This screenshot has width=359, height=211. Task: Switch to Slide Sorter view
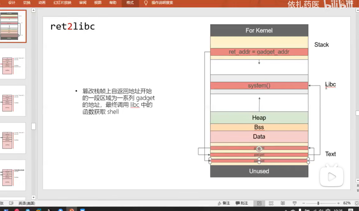(271, 203)
